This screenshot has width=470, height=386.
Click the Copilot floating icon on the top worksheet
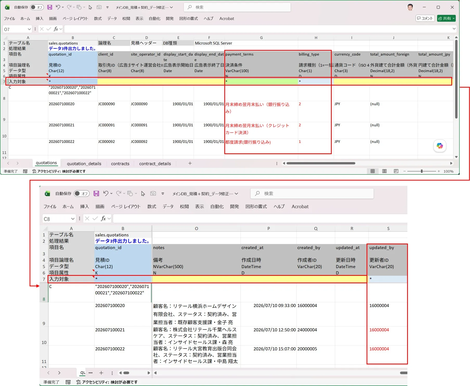point(440,146)
